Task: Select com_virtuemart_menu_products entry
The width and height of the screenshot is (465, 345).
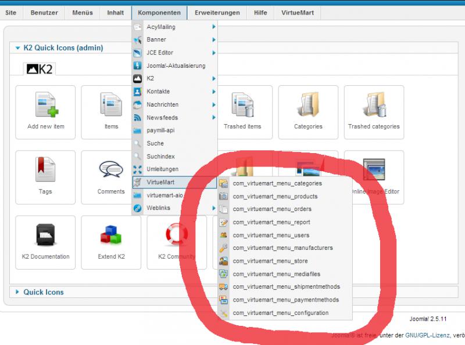Action: coord(285,197)
